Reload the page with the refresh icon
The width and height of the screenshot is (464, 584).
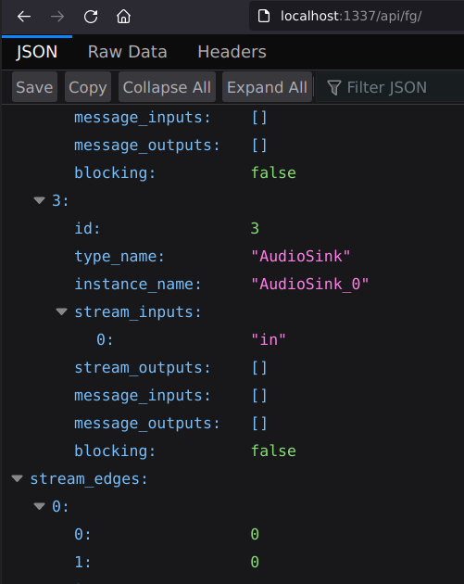pyautogui.click(x=91, y=17)
